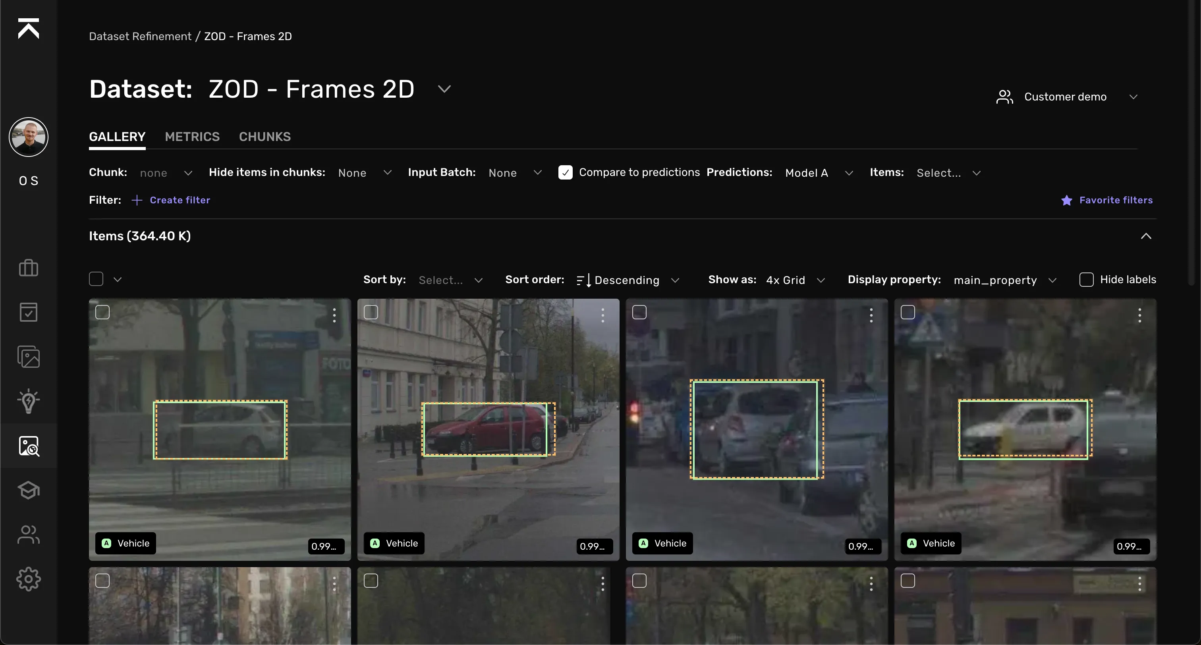Open the users group sidebar icon
Viewport: 1201px width, 645px height.
29,535
